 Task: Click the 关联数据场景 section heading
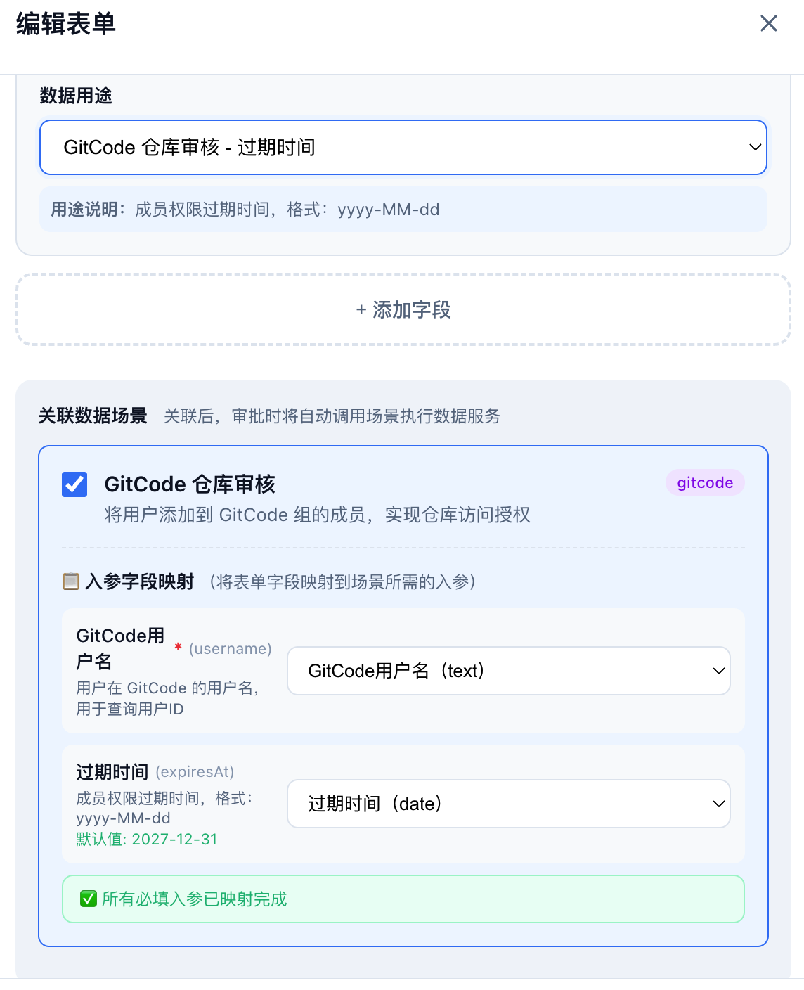point(93,416)
